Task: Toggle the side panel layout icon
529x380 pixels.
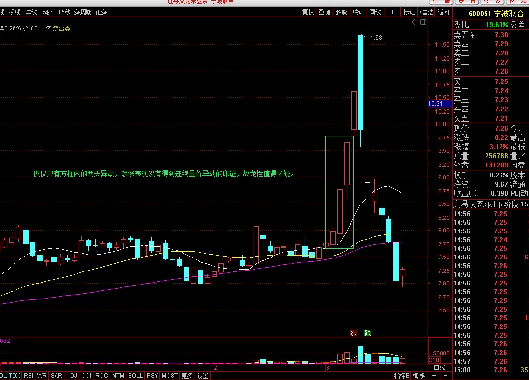Action: click(423, 22)
